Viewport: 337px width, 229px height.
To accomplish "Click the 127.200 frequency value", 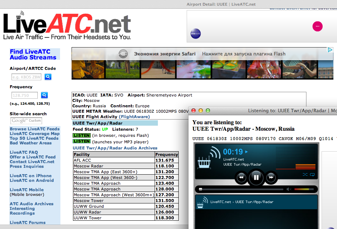I will click(165, 195).
